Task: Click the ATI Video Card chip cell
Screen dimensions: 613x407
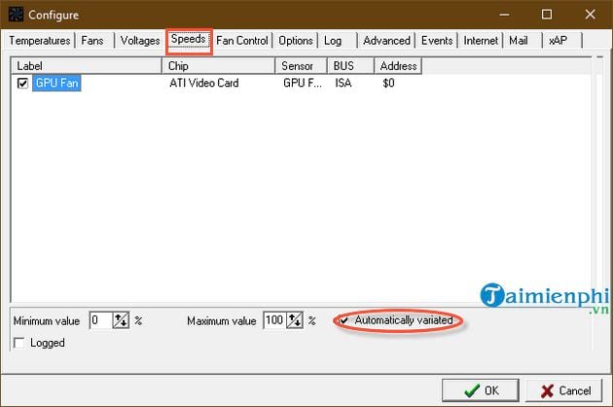Action: [x=204, y=83]
